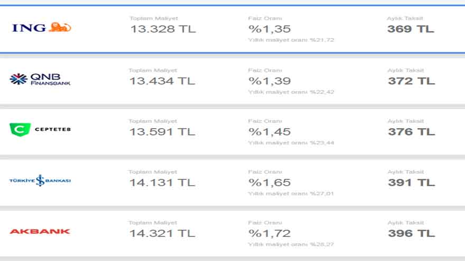This screenshot has height=261, width=465.
Task: Click the 372 TL monthly installment
Action: (412, 81)
